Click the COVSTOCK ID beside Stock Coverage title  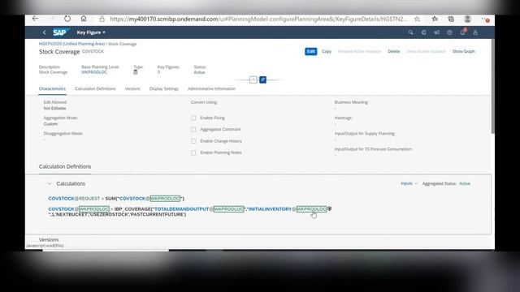coord(93,51)
